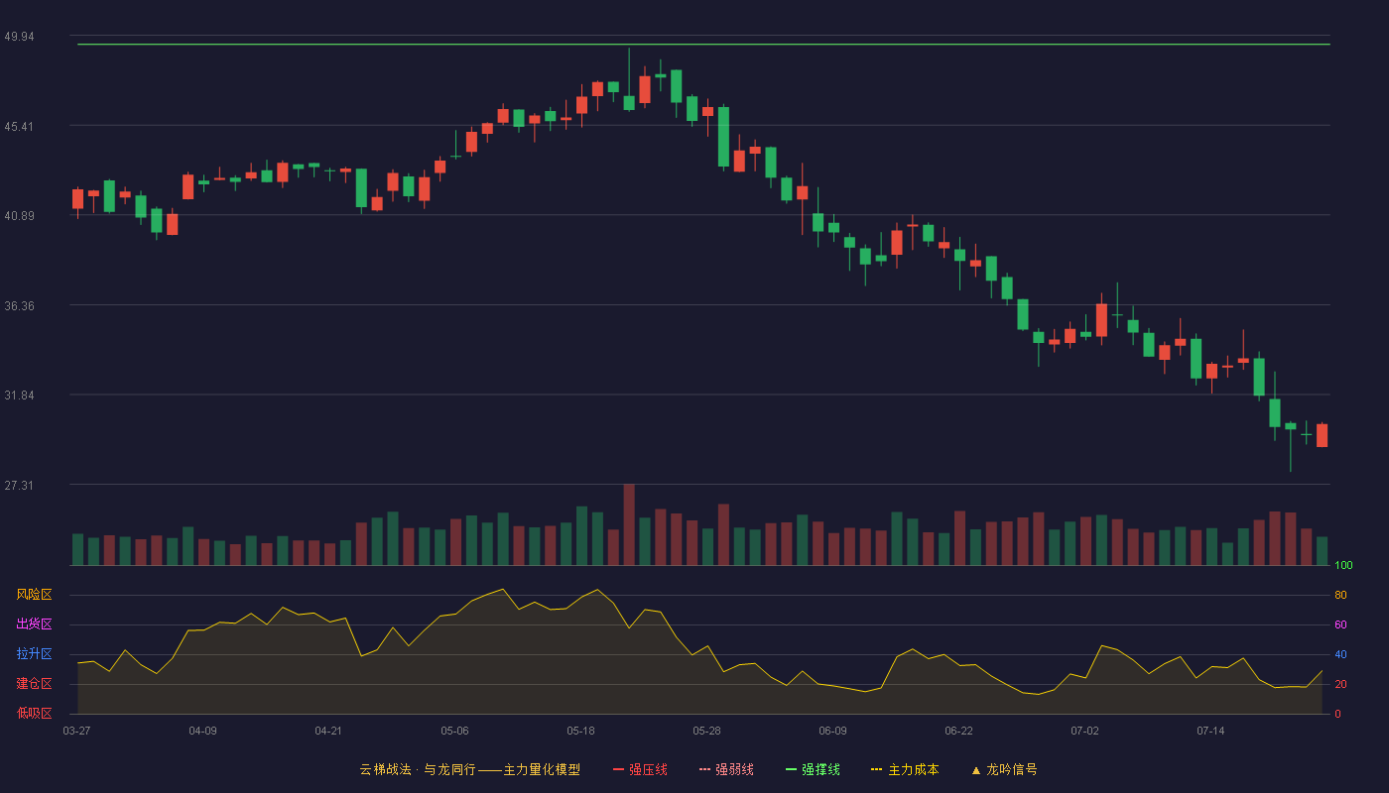Select the 出货区 zone label
Screen dimensions: 1389x793
pos(34,624)
